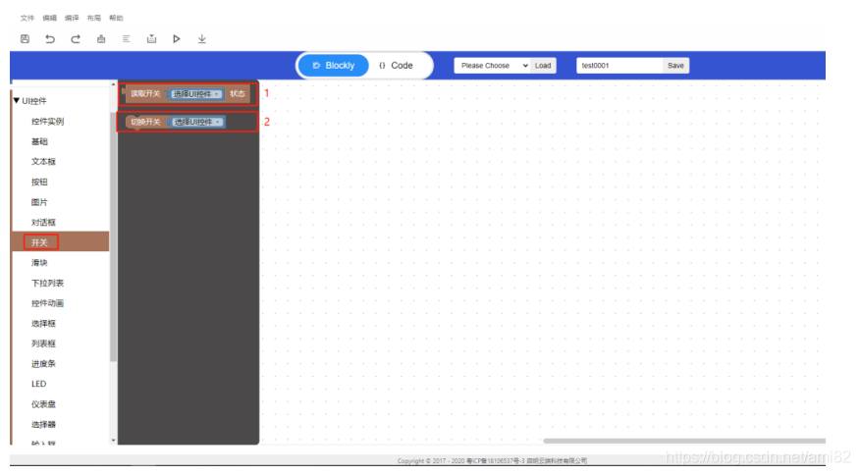Select the 列表框 category
Viewport: 860px width, 475px height.
pos(43,343)
